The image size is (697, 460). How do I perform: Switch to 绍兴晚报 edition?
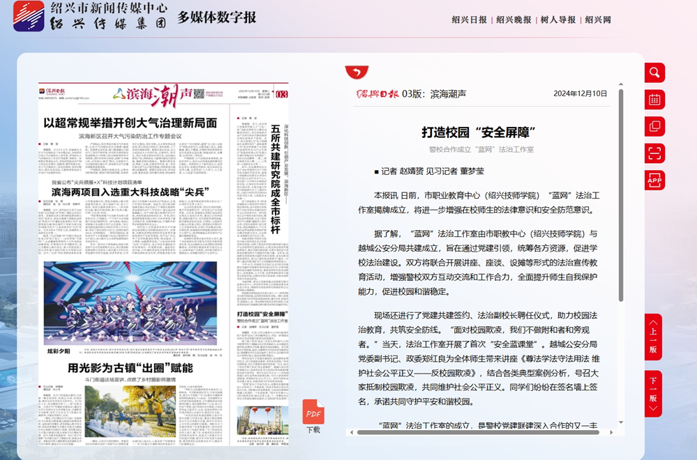[x=514, y=20]
